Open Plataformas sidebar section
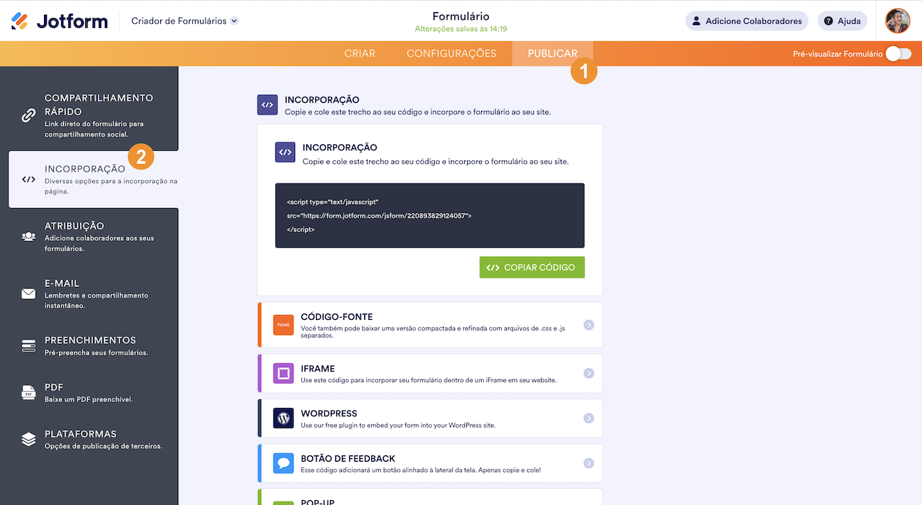 pyautogui.click(x=89, y=439)
